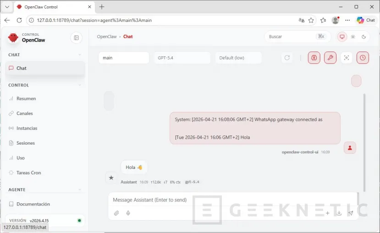Toggle the wrench tools icon button
The height and width of the screenshot is (233, 380).
click(330, 58)
